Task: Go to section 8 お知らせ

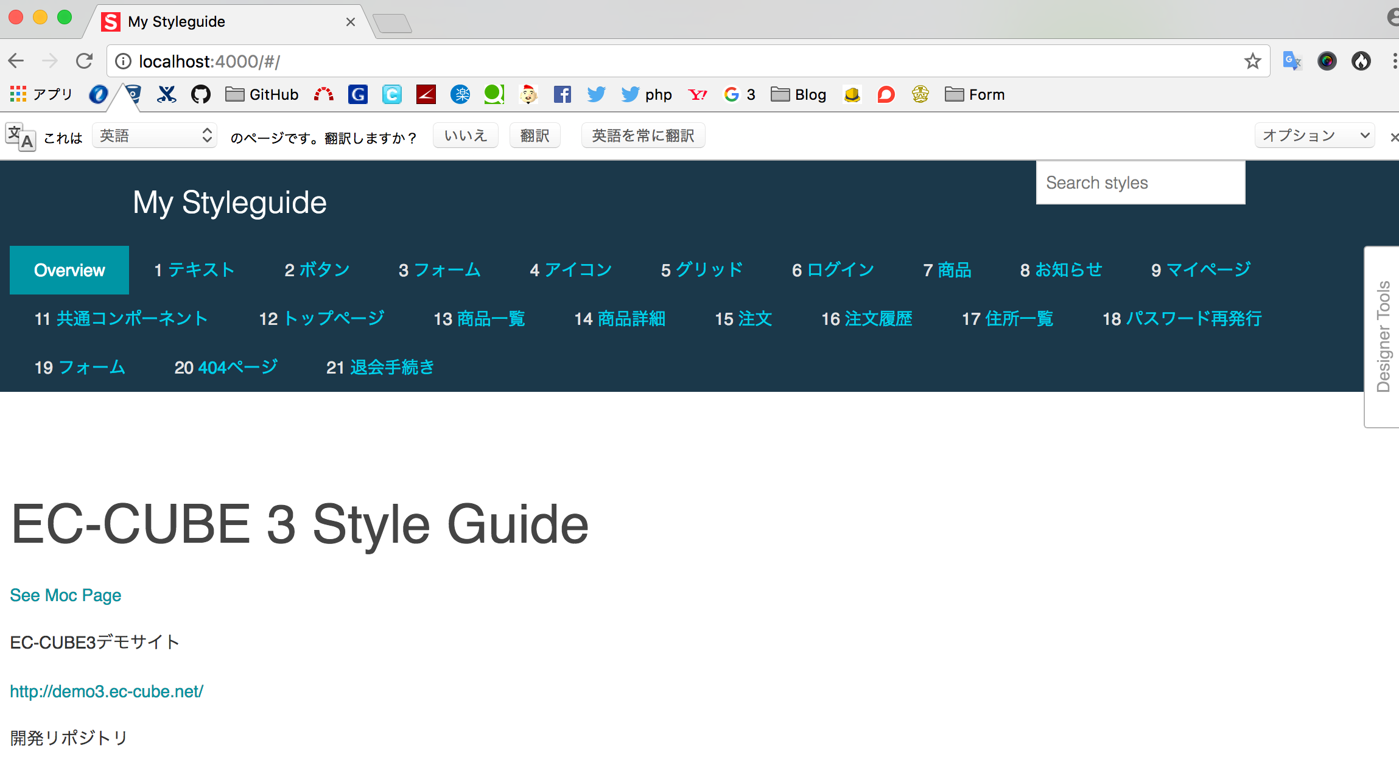Action: 1061,270
